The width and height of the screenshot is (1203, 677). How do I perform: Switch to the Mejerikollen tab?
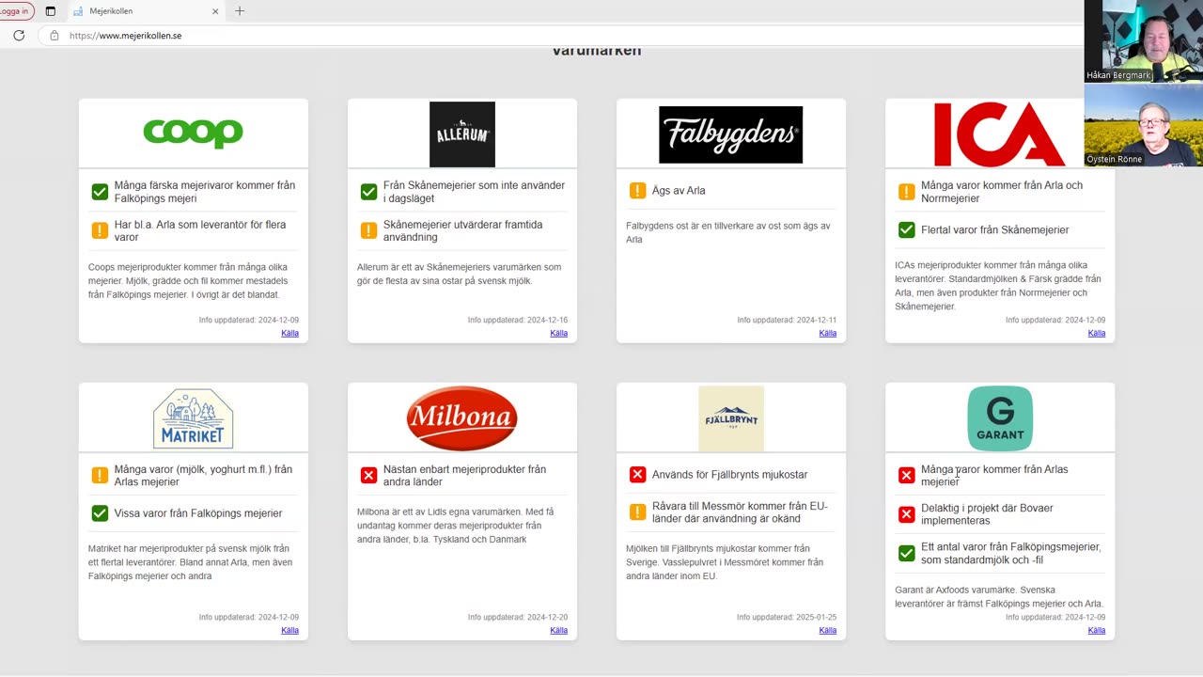point(145,11)
